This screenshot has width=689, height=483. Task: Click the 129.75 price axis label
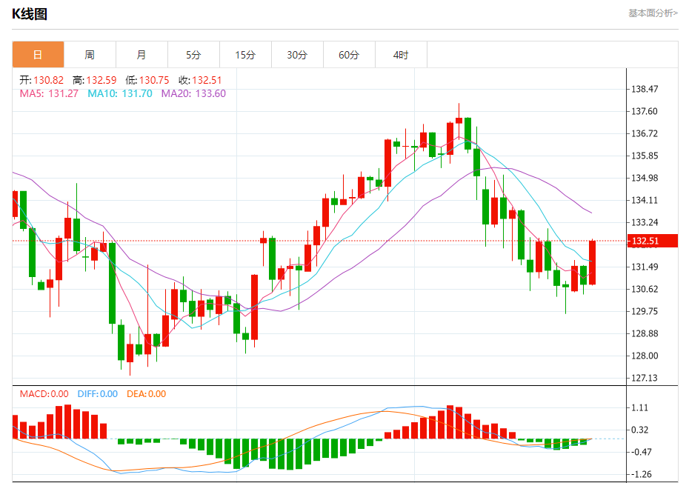point(645,311)
